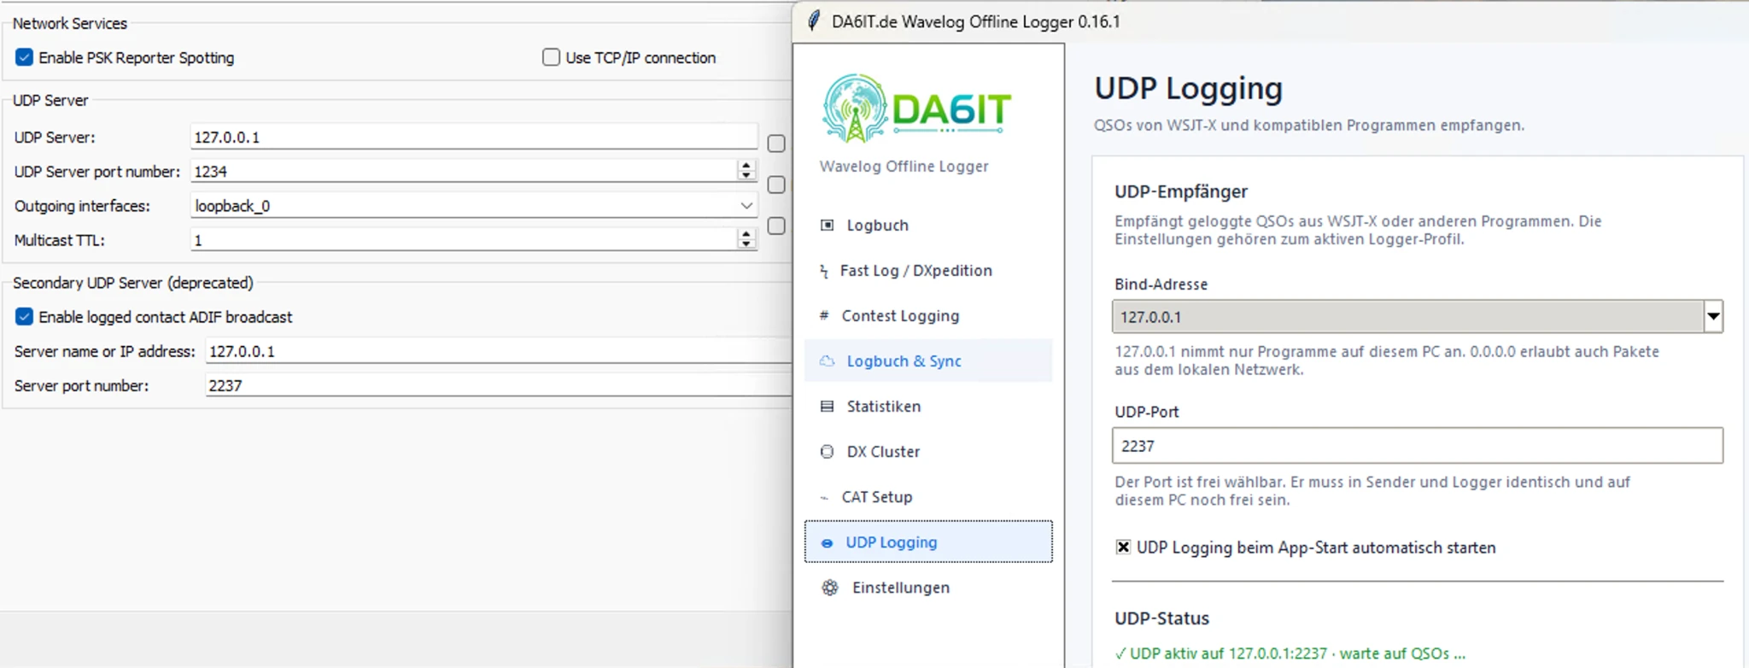This screenshot has width=1749, height=668.
Task: Open the Statistiken page
Action: [x=928, y=407]
